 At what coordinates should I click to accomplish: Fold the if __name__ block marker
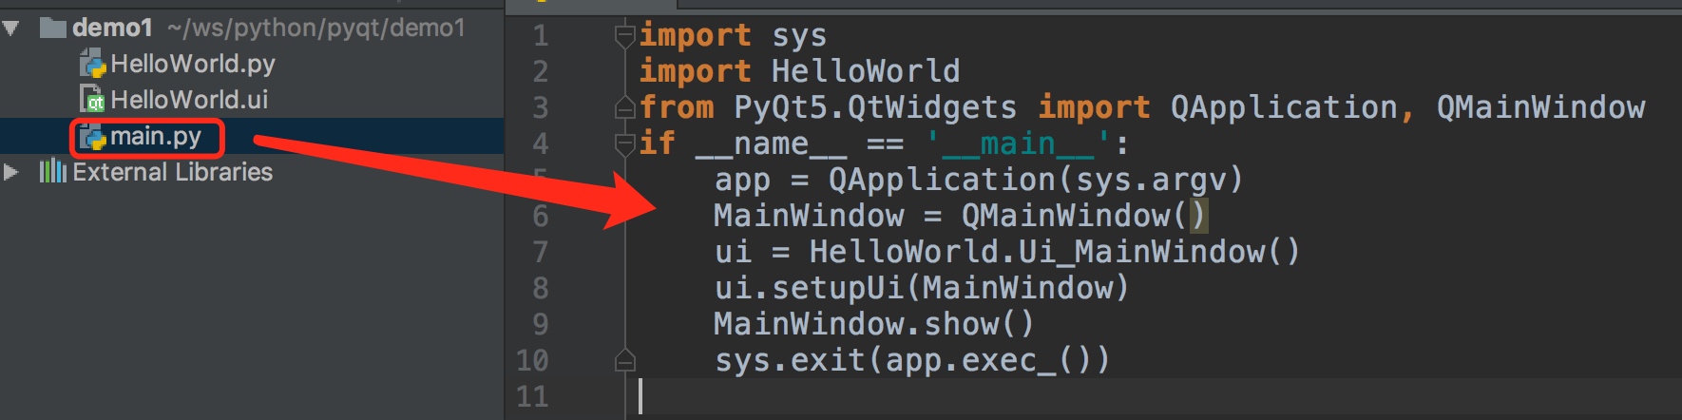[624, 144]
